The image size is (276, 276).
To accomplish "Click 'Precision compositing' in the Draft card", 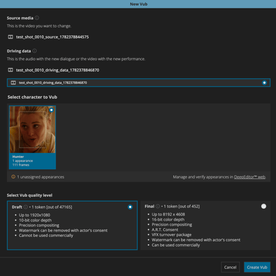I will 39,225.
